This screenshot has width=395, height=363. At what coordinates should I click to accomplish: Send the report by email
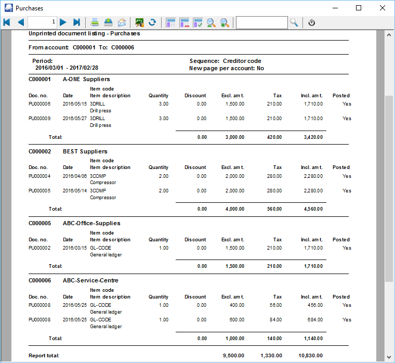[x=122, y=22]
